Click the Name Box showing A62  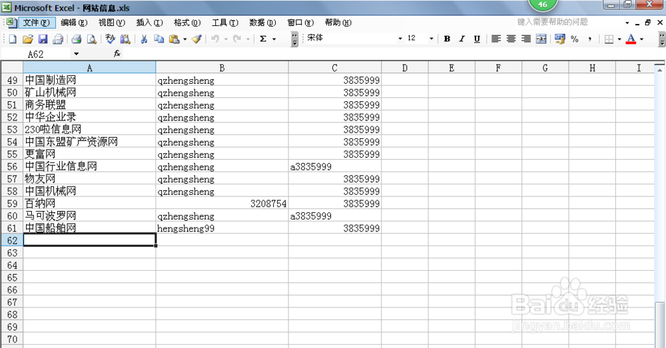click(x=36, y=54)
